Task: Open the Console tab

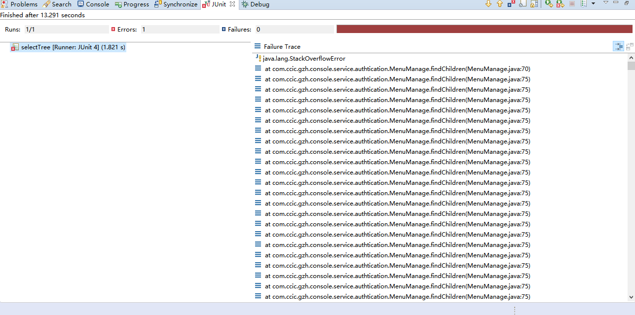Action: [x=93, y=4]
